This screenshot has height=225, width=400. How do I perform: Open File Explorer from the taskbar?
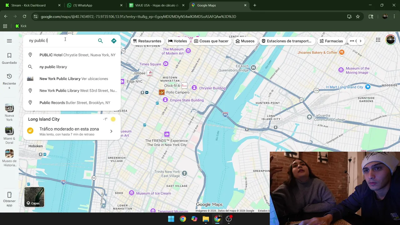pyautogui.click(x=206, y=219)
